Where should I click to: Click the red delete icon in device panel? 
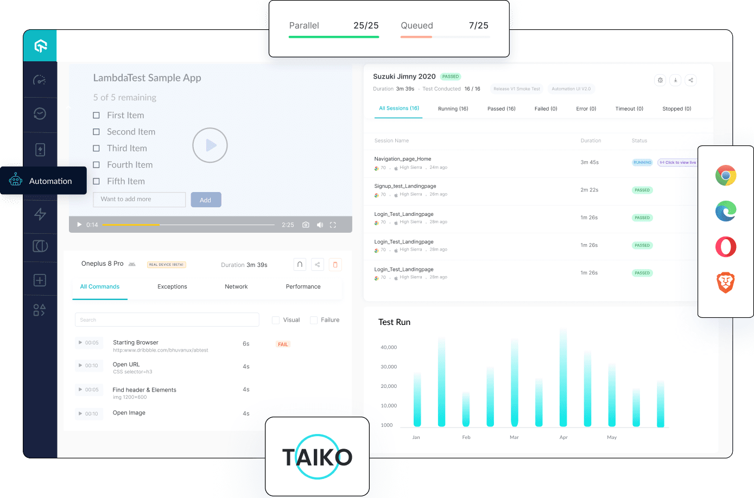click(335, 264)
